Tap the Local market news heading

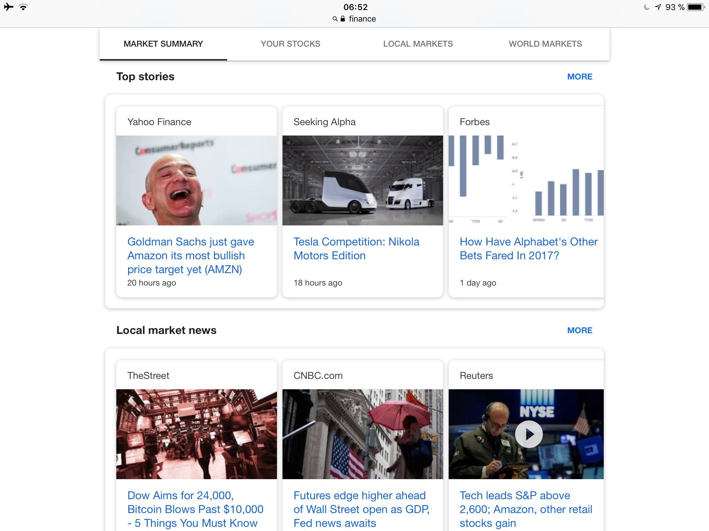[x=166, y=330]
